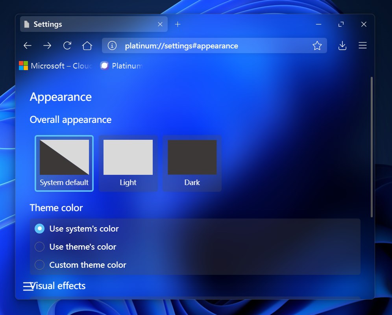392x315 pixels.
Task: Click the address bar URL field
Action: (214, 46)
